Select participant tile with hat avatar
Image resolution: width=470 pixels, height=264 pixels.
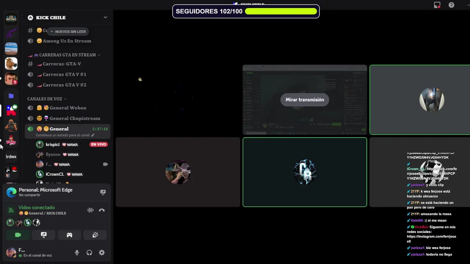[178, 172]
